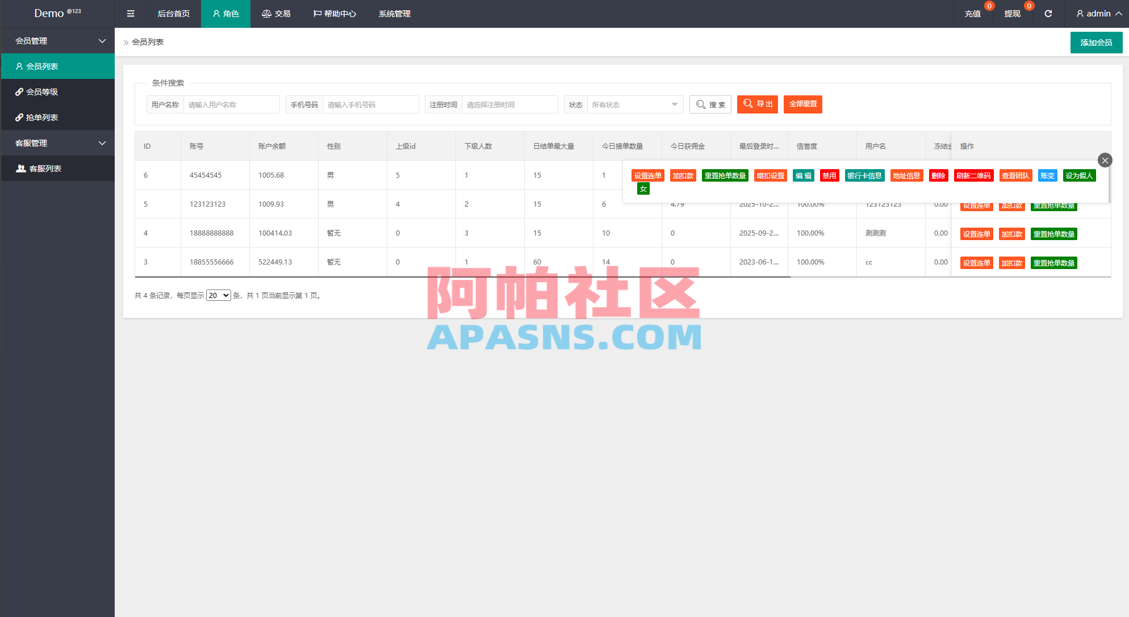Screen dimensions: 1129x617
Task: Close the floating action popup via the X
Action: pos(1105,160)
